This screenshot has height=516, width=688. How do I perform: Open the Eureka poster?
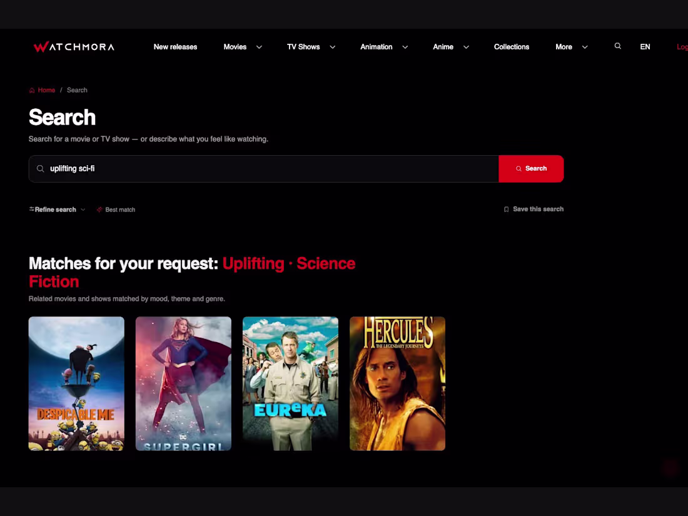click(290, 383)
